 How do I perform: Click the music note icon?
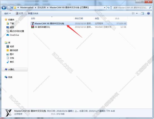point(8,62)
